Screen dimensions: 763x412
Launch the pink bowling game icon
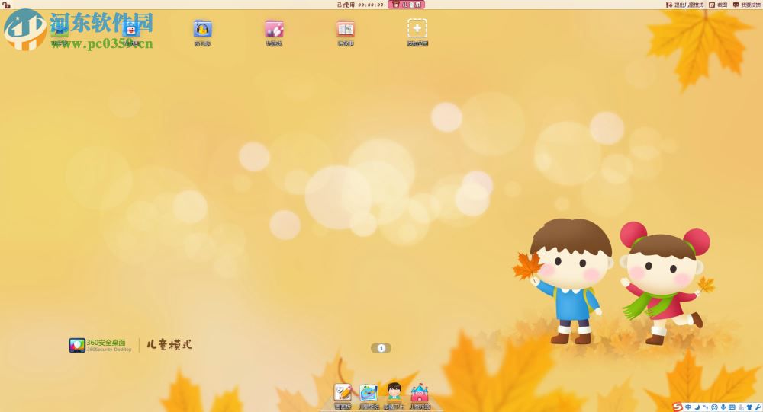tap(274, 29)
